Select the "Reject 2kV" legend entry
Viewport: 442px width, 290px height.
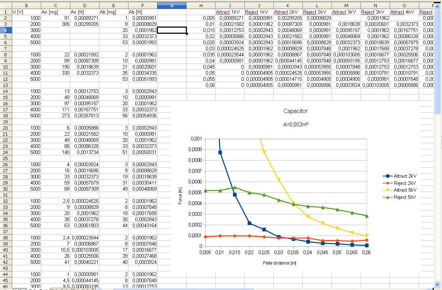[404, 183]
